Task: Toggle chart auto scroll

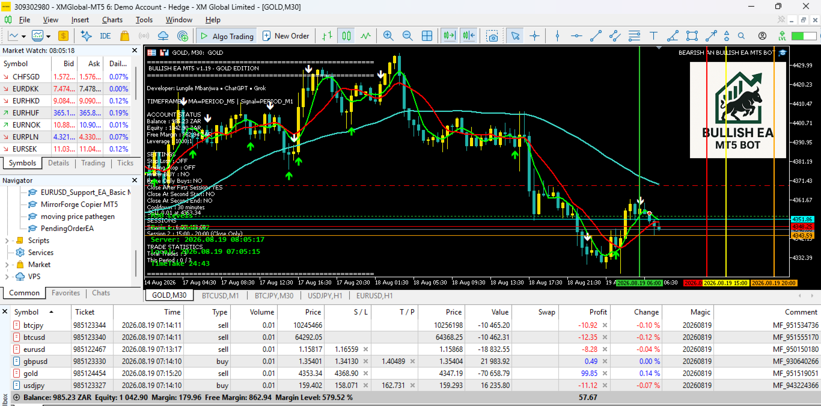Action: pos(450,36)
